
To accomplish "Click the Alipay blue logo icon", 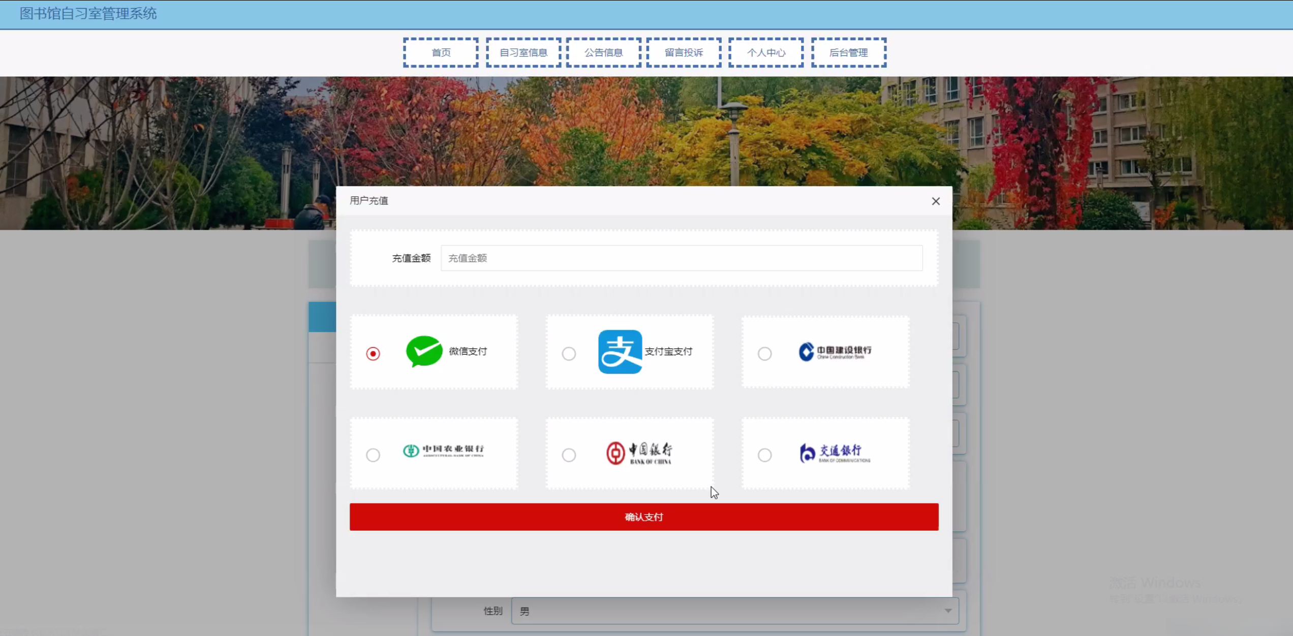I will 620,352.
